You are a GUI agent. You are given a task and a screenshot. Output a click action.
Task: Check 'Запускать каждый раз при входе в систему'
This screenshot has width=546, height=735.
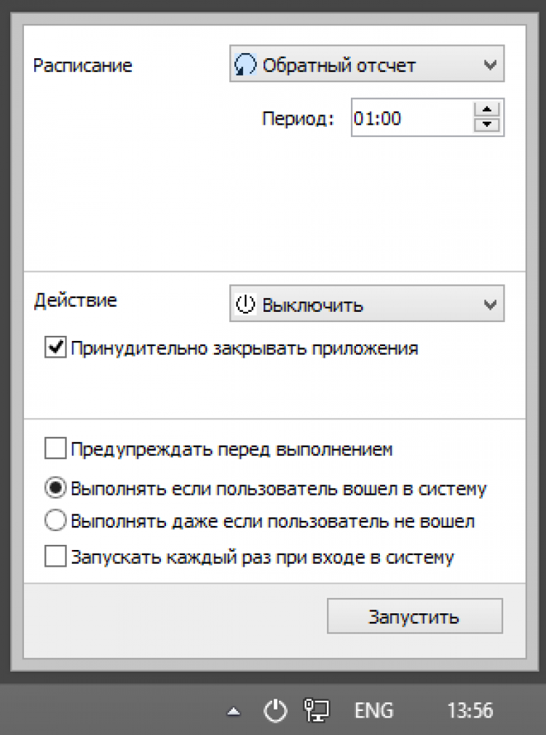(55, 557)
